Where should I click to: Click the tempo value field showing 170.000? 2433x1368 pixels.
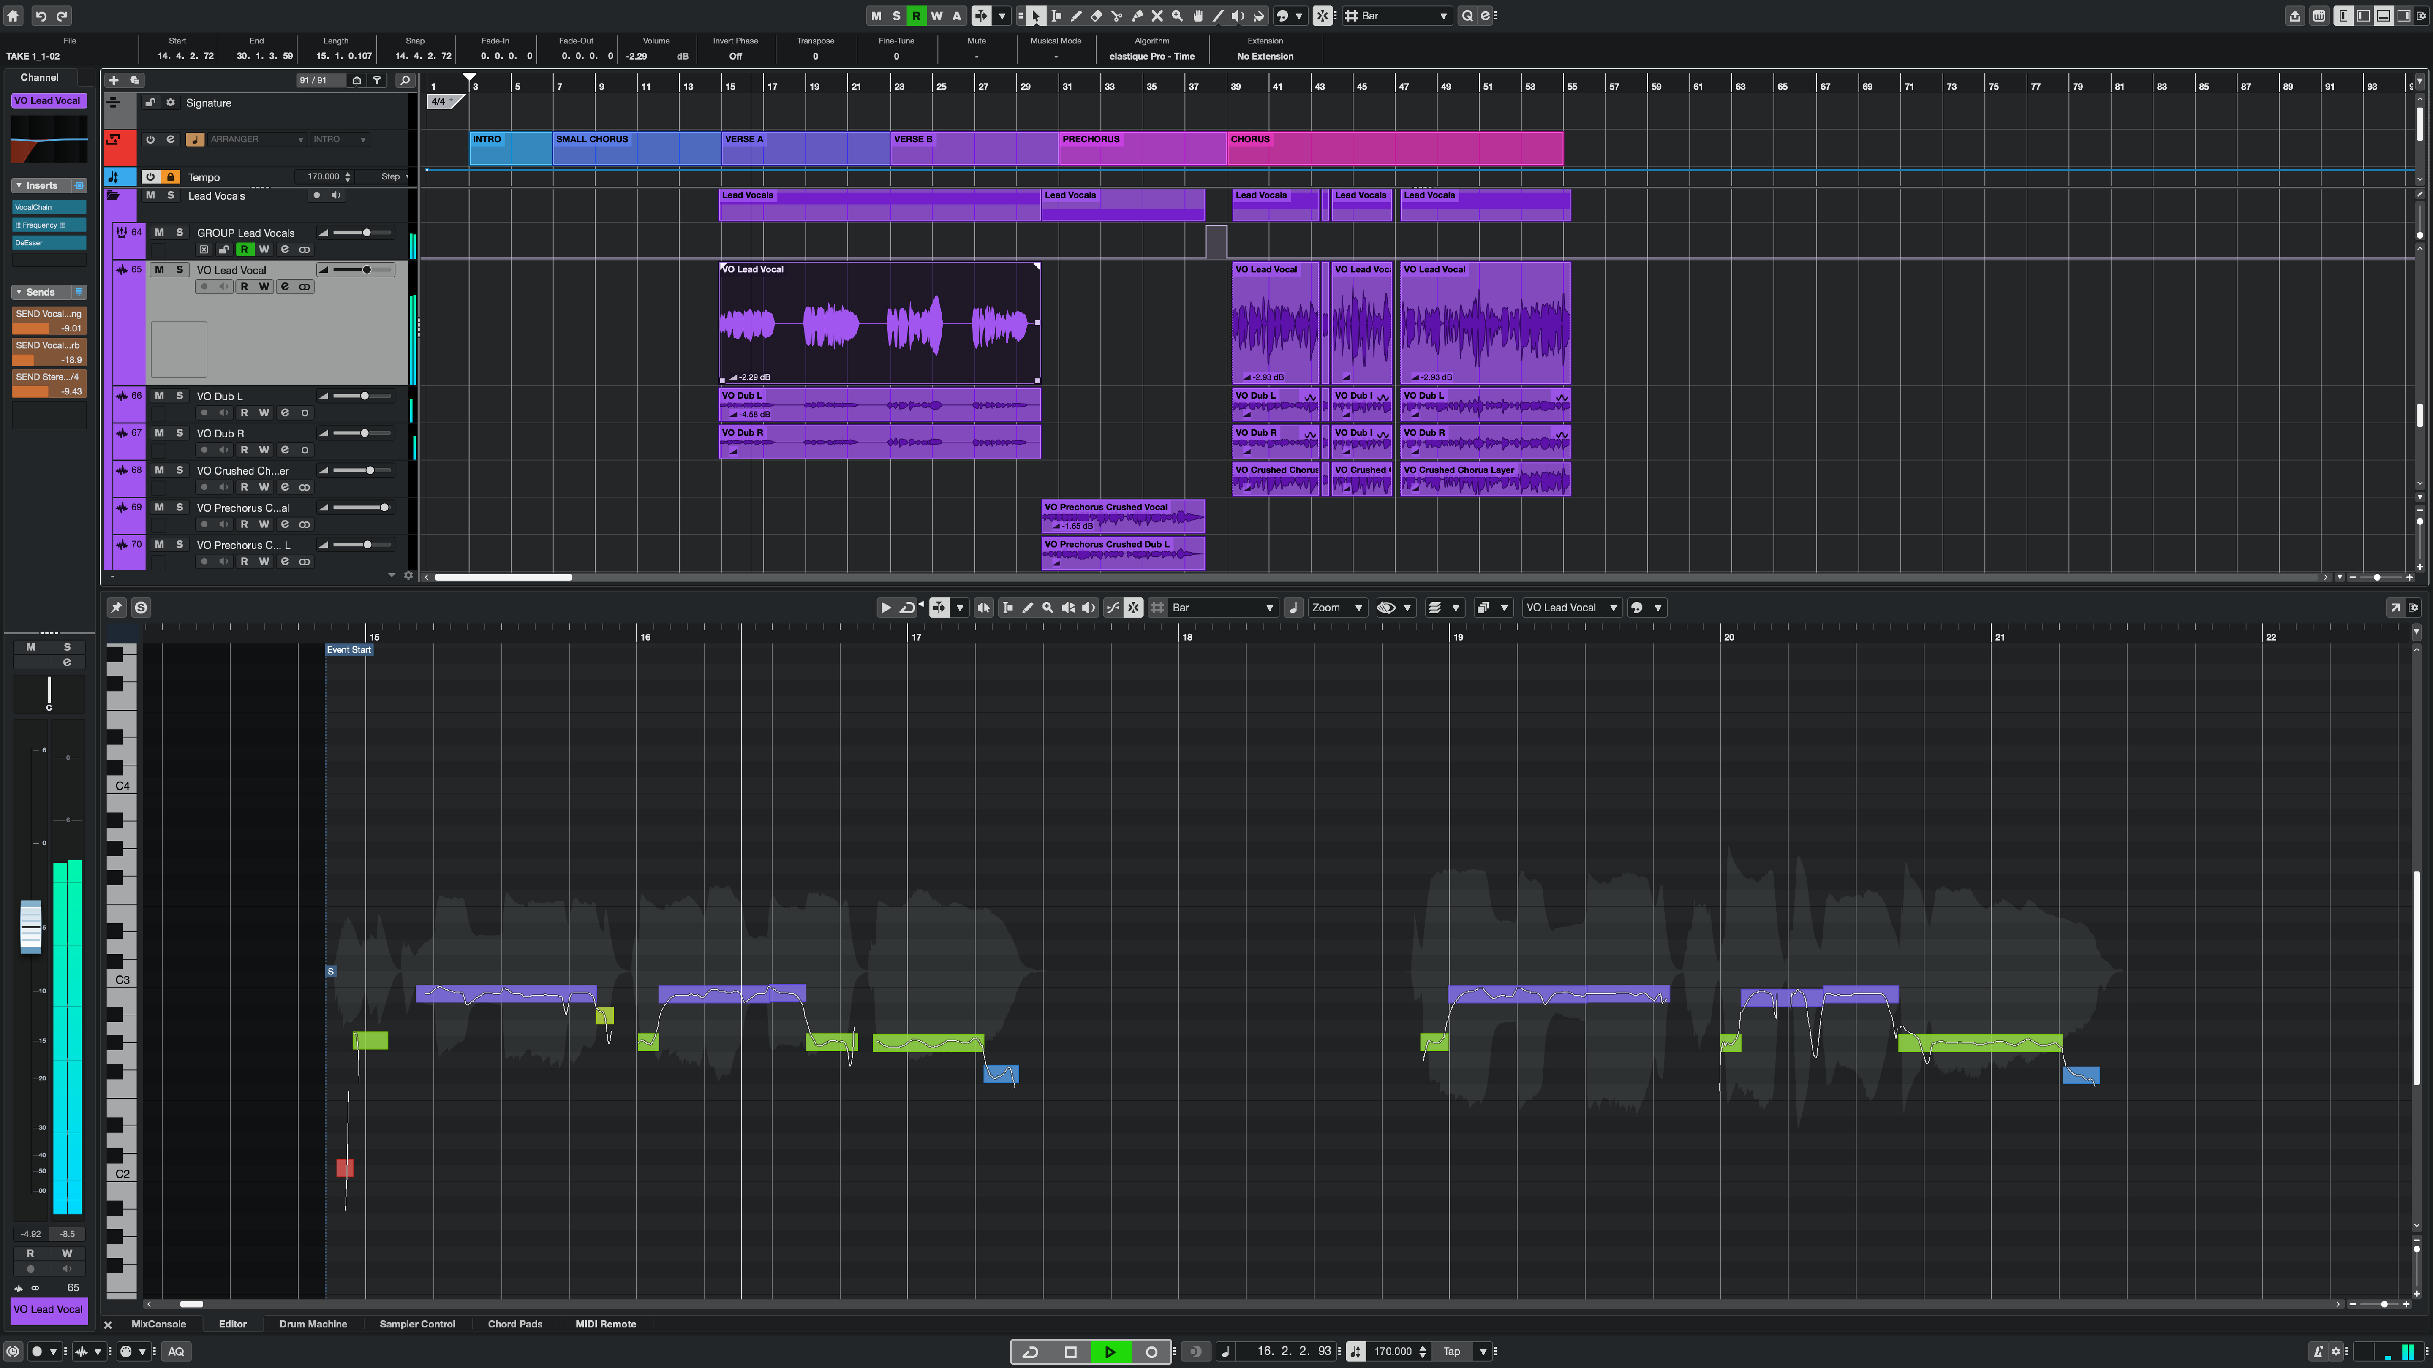(x=325, y=176)
